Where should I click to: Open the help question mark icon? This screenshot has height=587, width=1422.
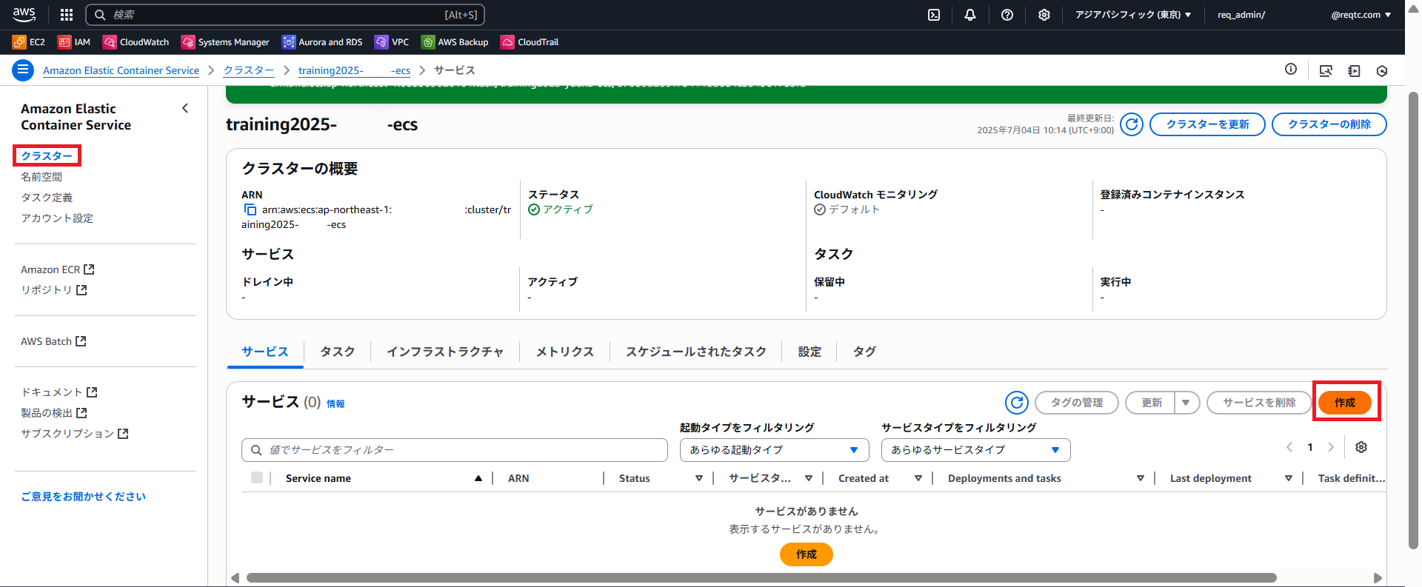pyautogui.click(x=1007, y=15)
